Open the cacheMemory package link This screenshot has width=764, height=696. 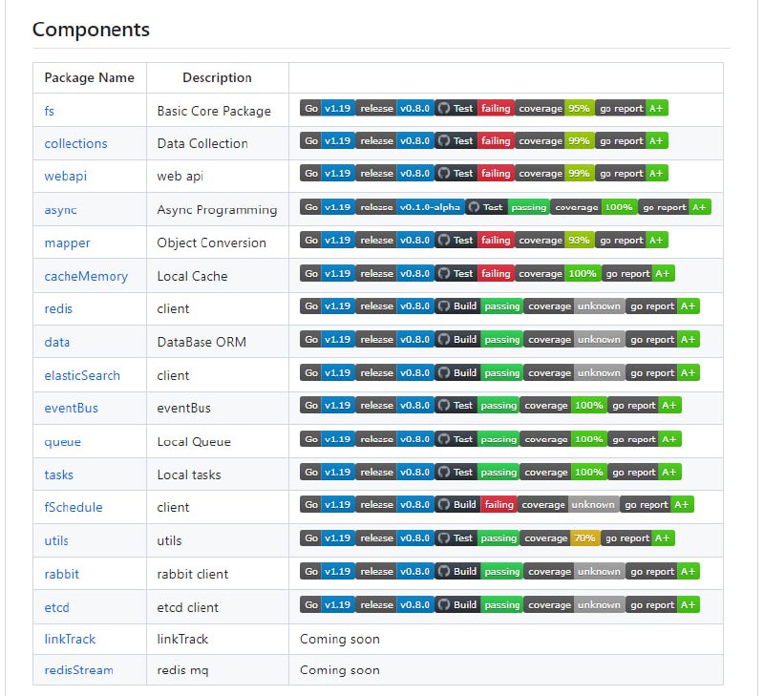point(85,276)
